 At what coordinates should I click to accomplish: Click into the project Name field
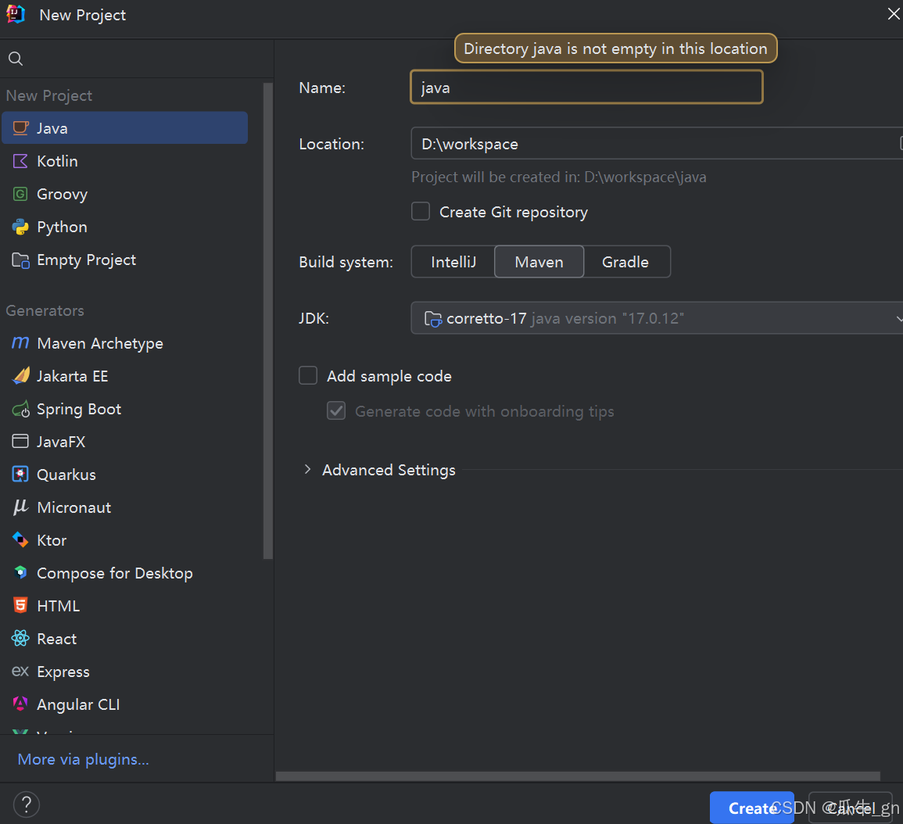[586, 88]
